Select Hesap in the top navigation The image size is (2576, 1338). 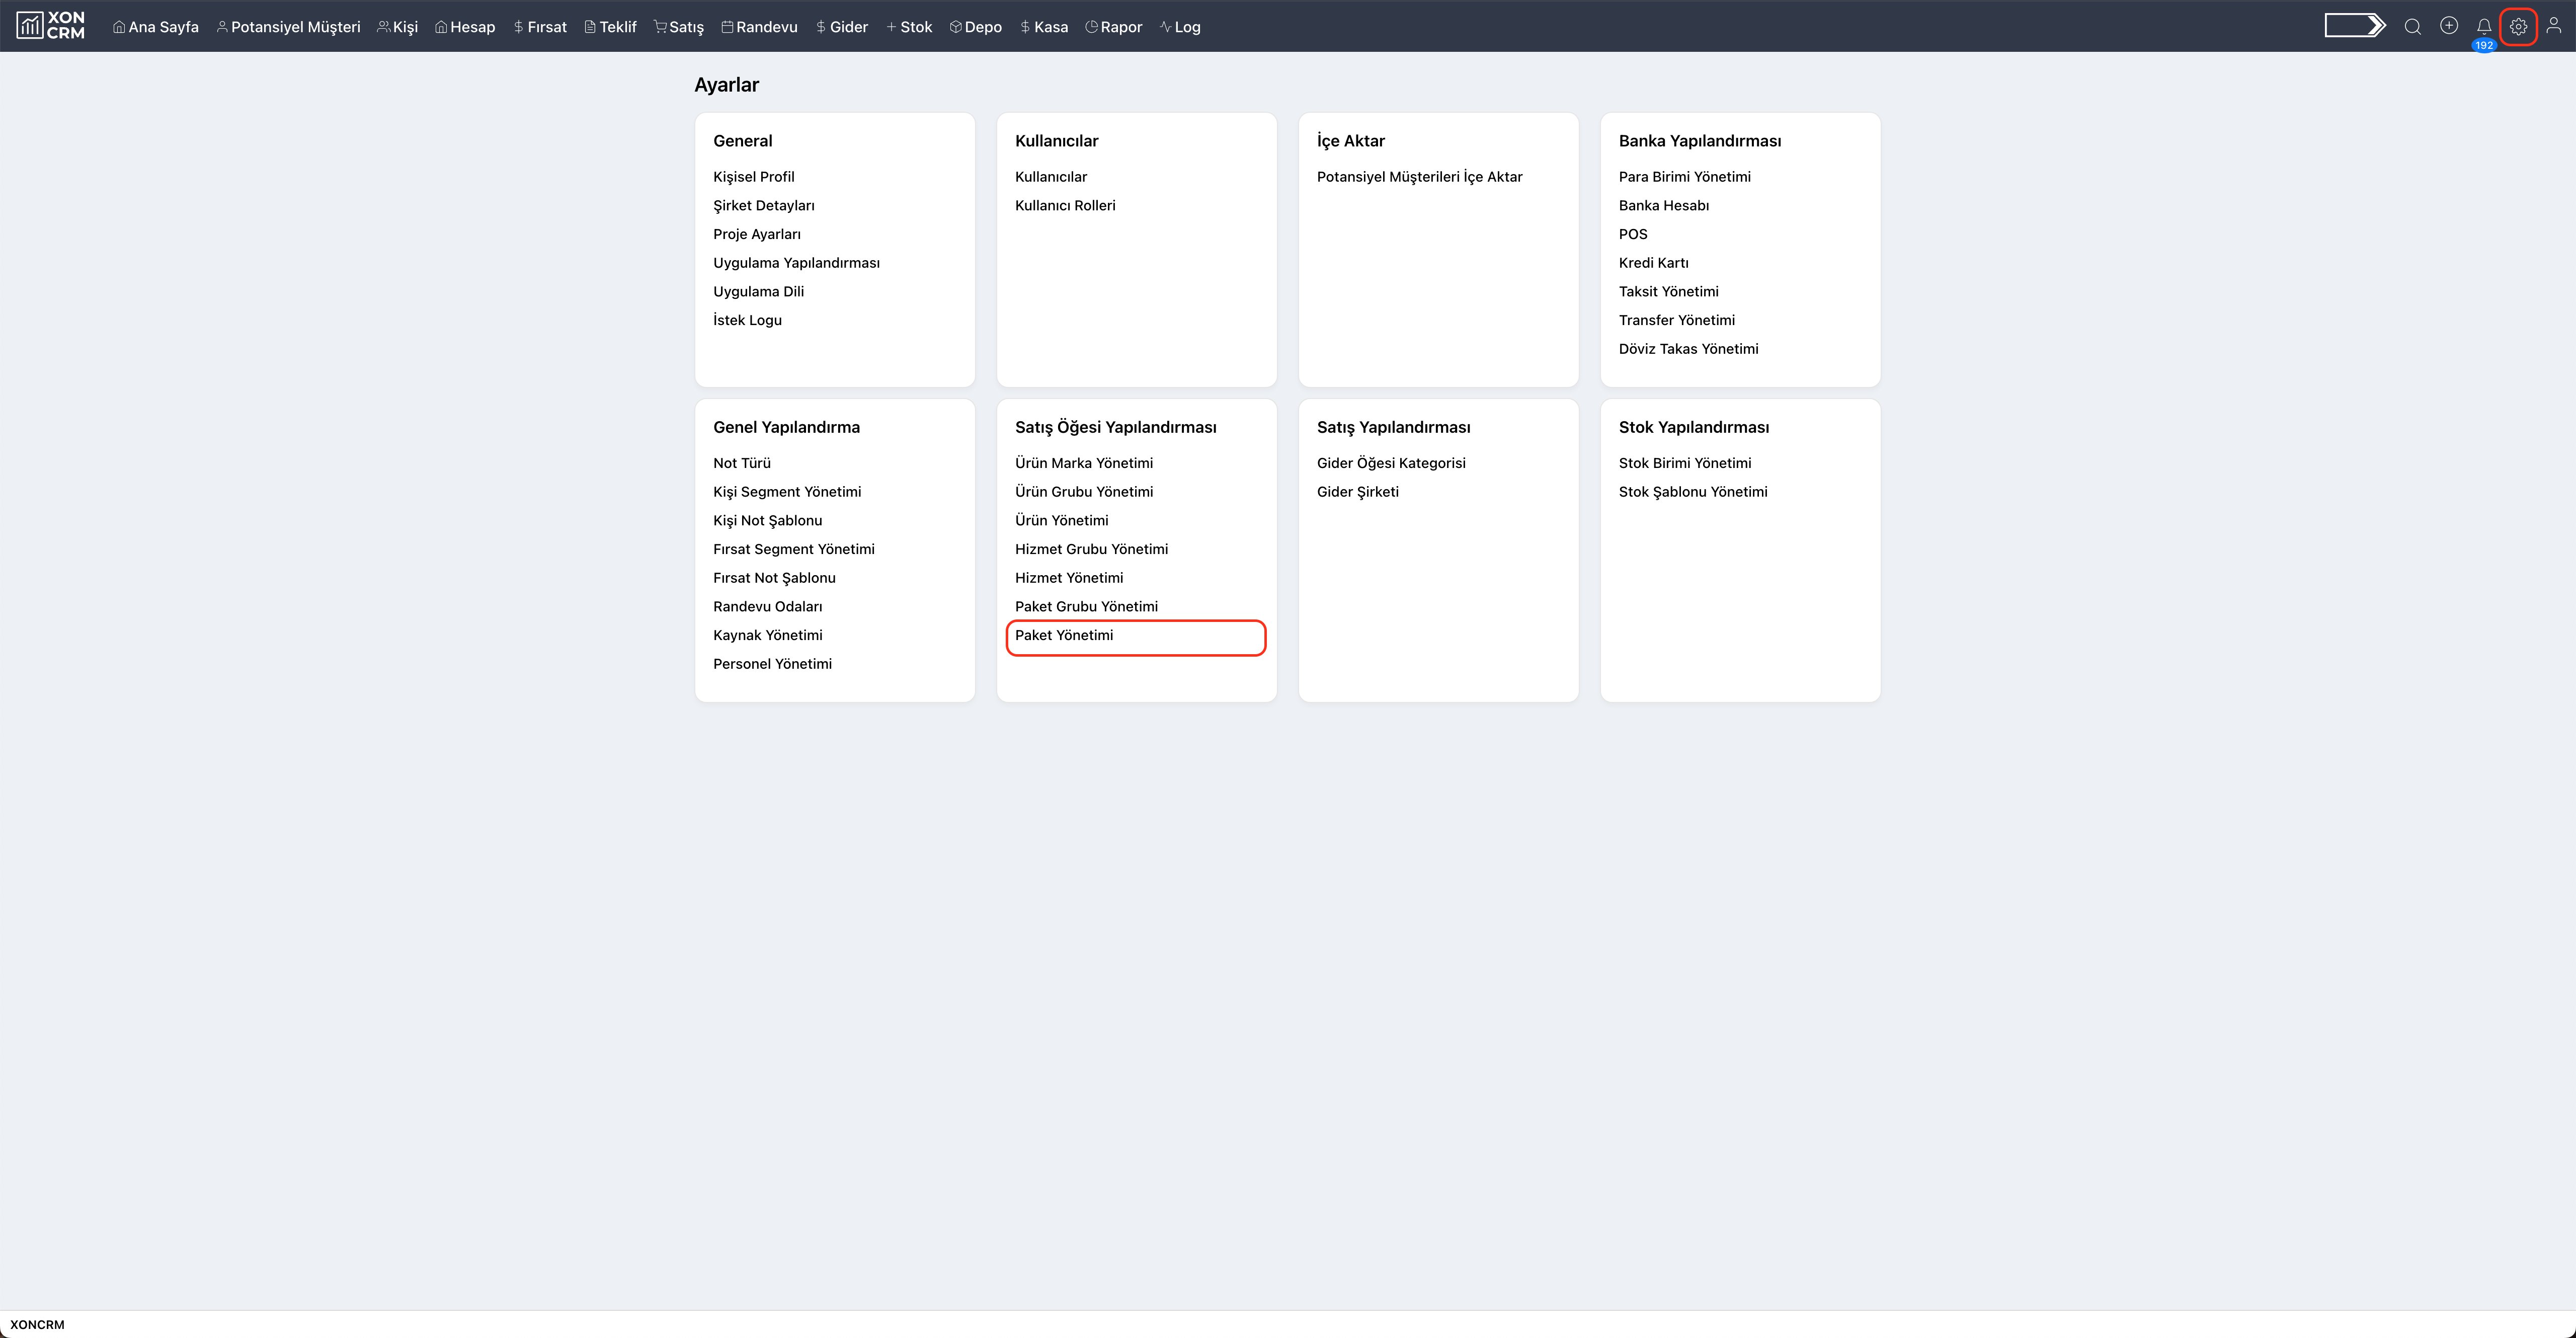[465, 27]
